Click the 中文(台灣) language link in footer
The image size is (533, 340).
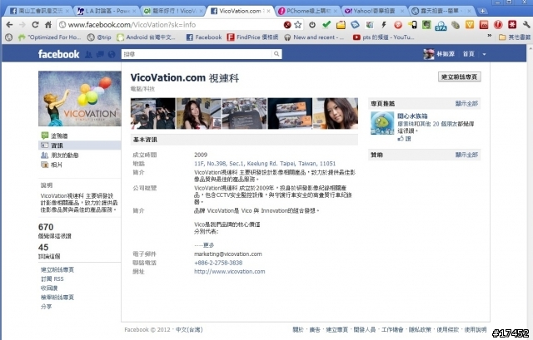189,329
